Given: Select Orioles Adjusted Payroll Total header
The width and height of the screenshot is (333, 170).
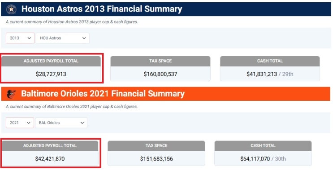Looking at the screenshot, I should 50,146.
